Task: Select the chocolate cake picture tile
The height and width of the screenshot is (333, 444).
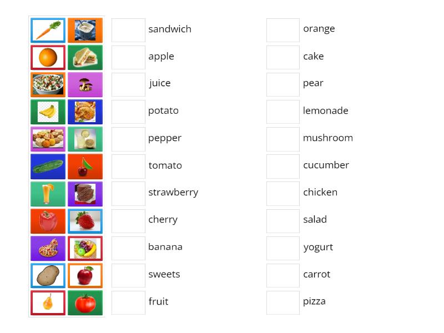Action: [85, 194]
